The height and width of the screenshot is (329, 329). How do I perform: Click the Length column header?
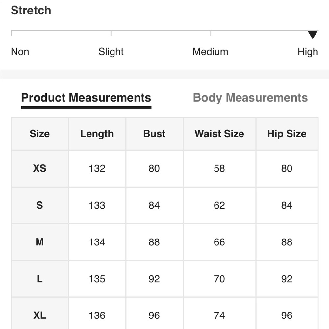tap(97, 134)
